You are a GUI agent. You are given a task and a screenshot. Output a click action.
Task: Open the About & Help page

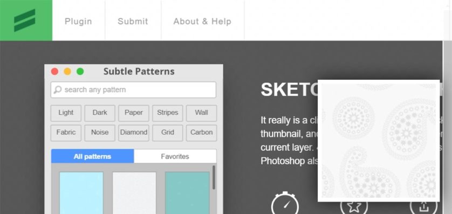(202, 22)
